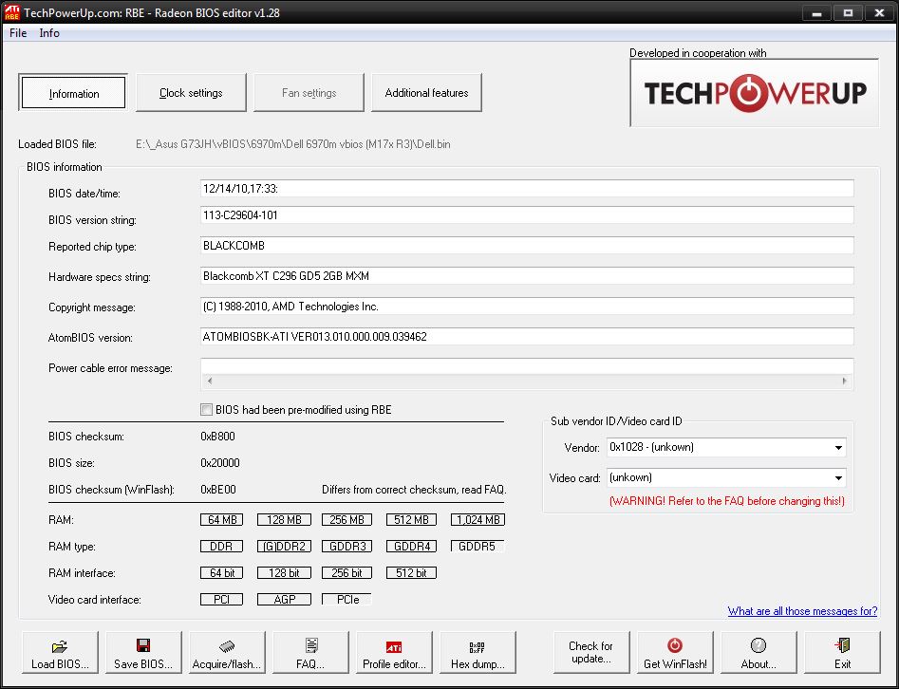899x689 pixels.
Task: Click scrollbar right arrow in power cable message
Action: pyautogui.click(x=844, y=381)
